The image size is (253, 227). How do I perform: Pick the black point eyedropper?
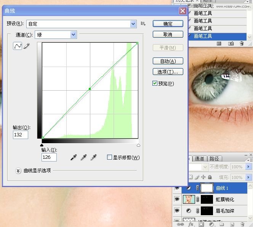(x=74, y=157)
